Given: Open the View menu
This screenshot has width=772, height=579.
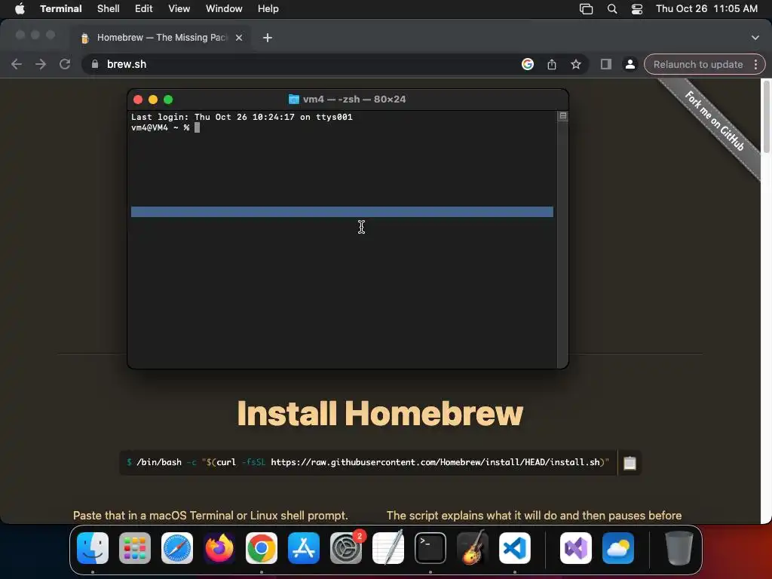Looking at the screenshot, I should pyautogui.click(x=179, y=8).
